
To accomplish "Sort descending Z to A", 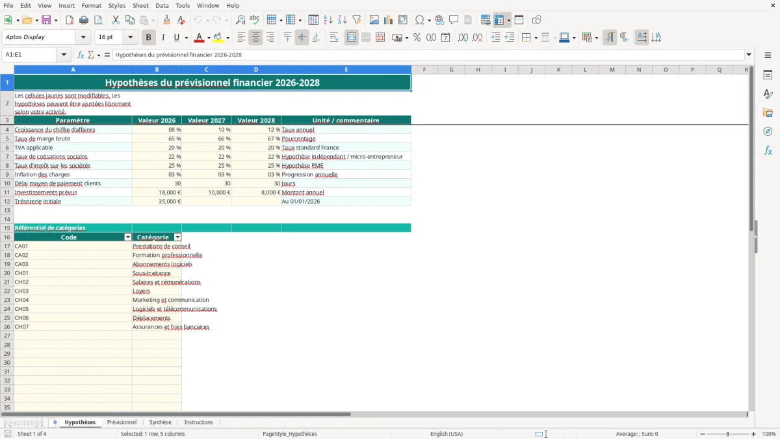I will click(x=343, y=20).
